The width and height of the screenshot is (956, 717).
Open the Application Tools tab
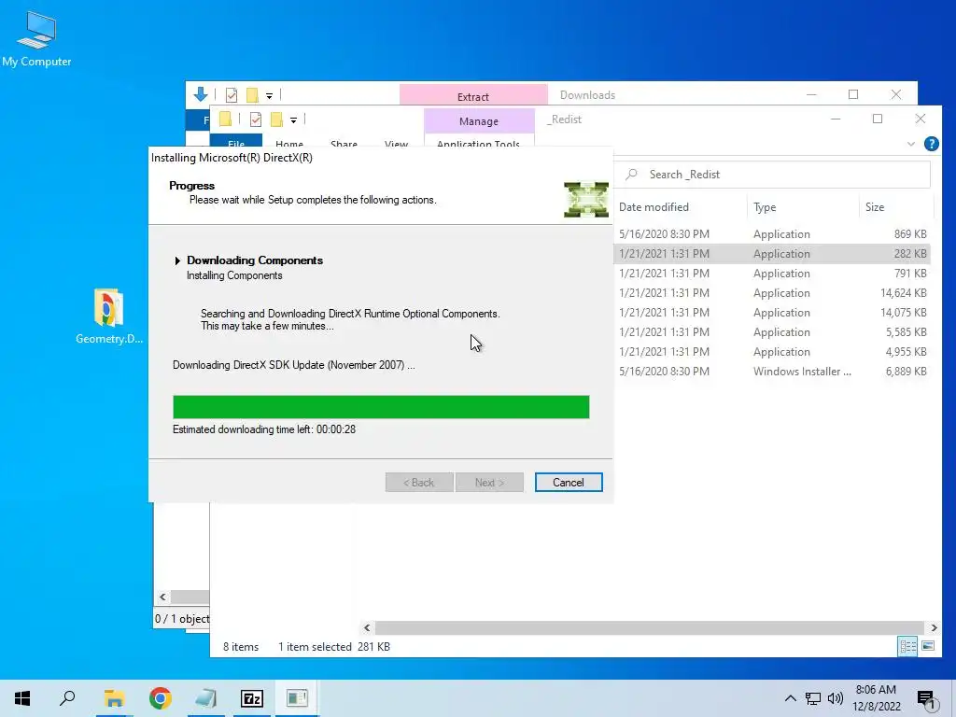pyautogui.click(x=479, y=142)
